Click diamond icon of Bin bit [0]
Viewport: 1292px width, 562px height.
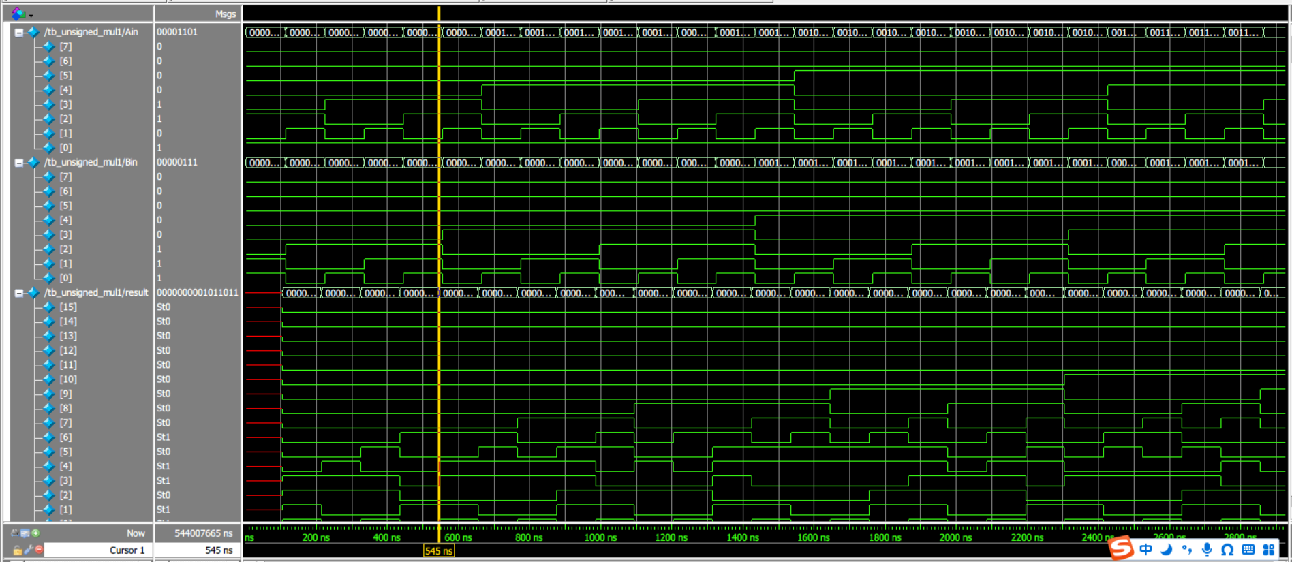49,278
